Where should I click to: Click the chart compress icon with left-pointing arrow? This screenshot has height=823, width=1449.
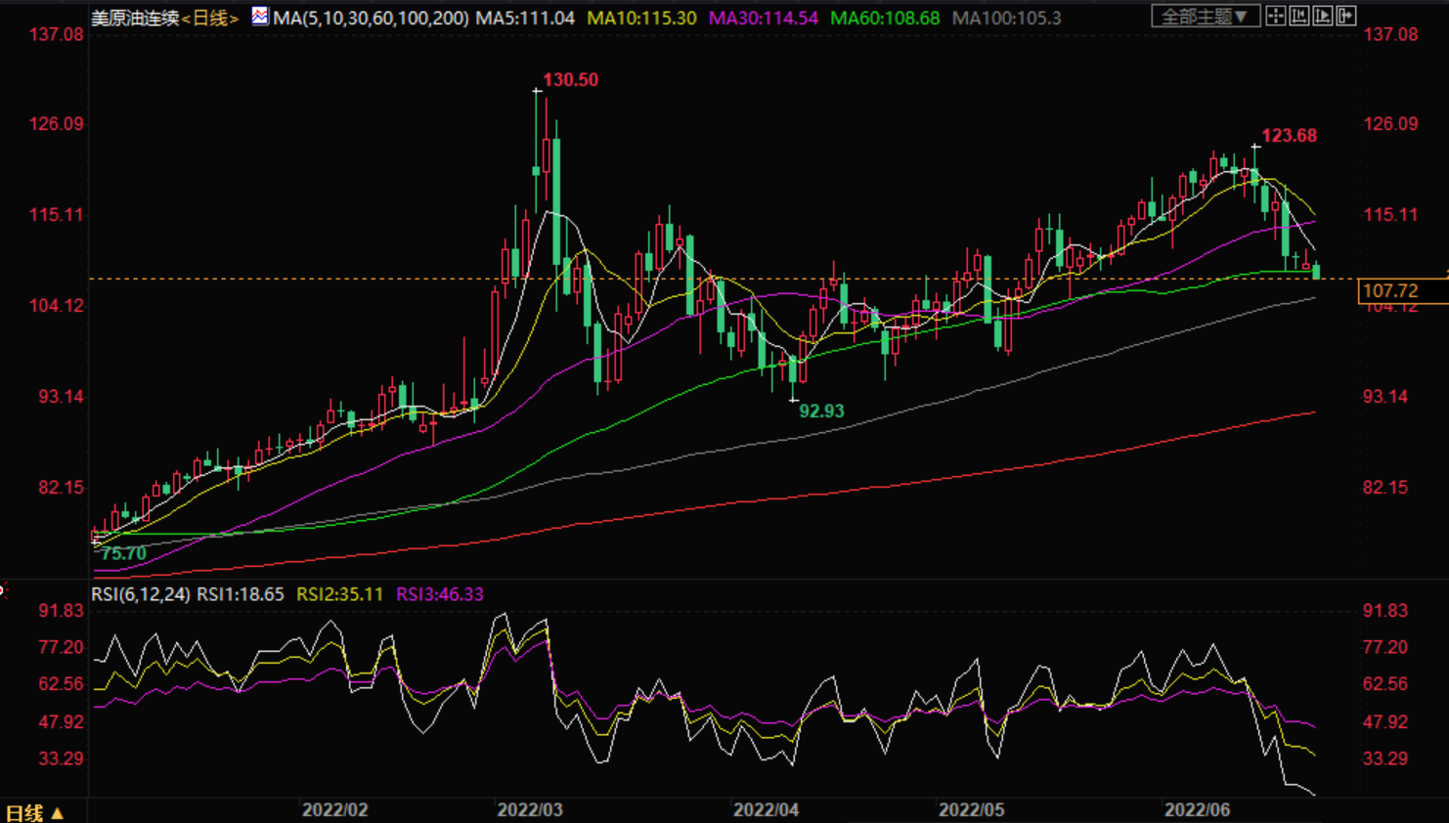[1299, 16]
